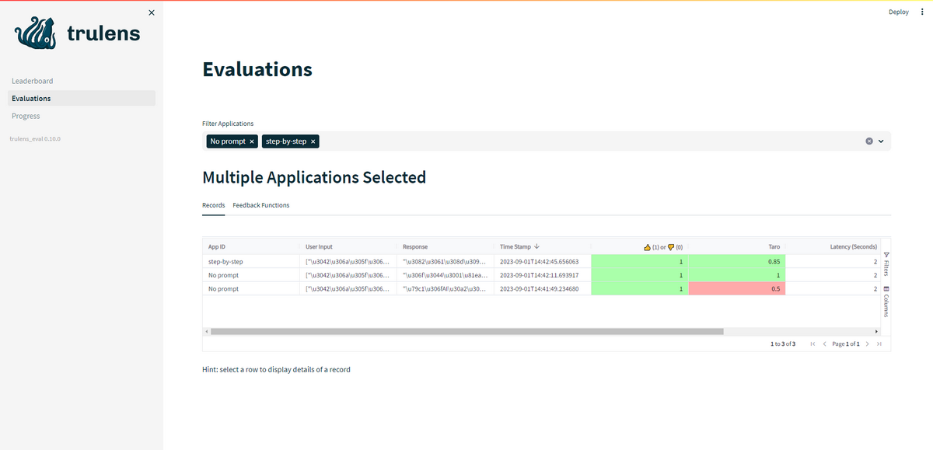Sort by the thumbs up/down column header
This screenshot has height=450, width=933.
pyautogui.click(x=640, y=246)
